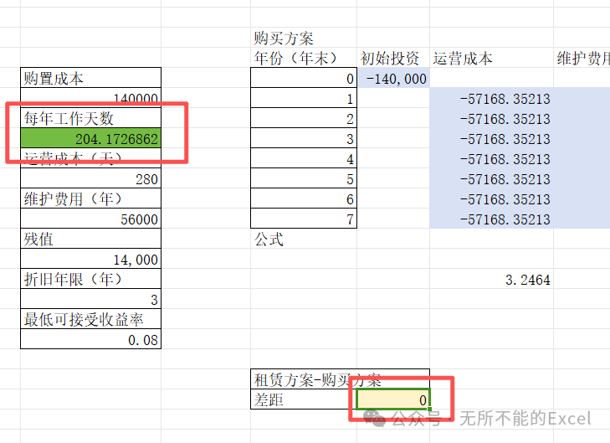Click year 4 in the 年份 column
This screenshot has width=610, height=443.
[x=304, y=158]
